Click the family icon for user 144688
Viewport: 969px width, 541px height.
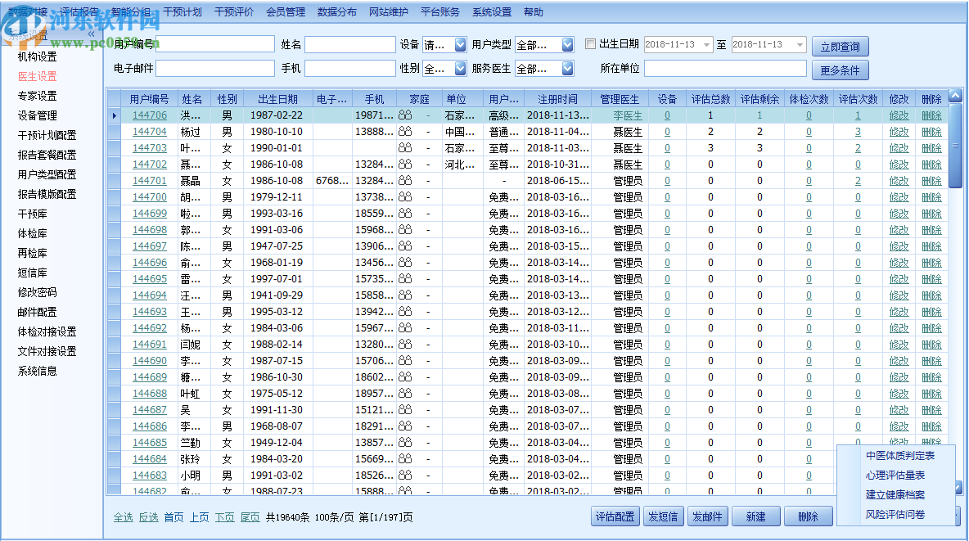tap(405, 394)
